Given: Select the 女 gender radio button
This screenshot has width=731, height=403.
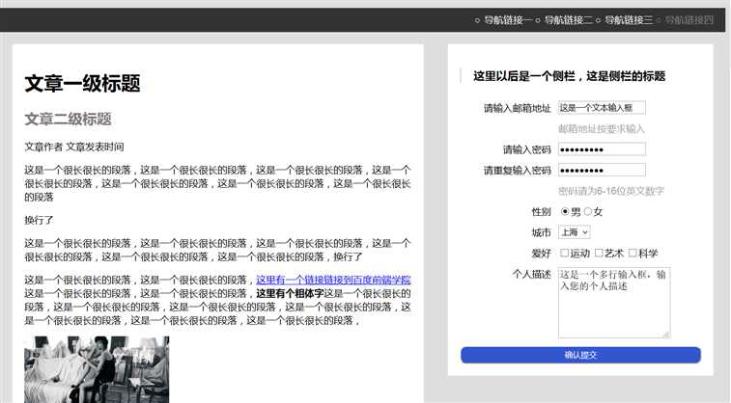Looking at the screenshot, I should point(588,212).
